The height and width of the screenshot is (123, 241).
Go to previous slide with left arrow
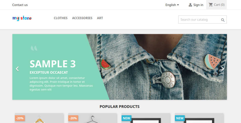17,69
